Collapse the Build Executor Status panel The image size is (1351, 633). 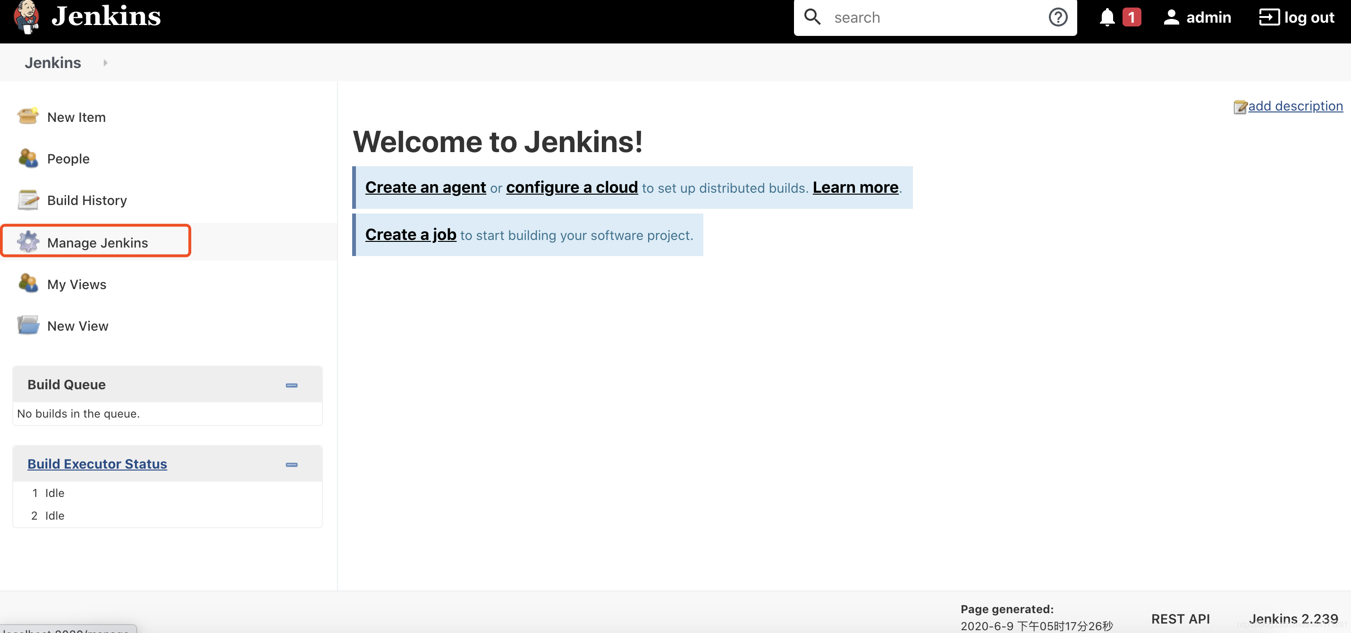(292, 464)
